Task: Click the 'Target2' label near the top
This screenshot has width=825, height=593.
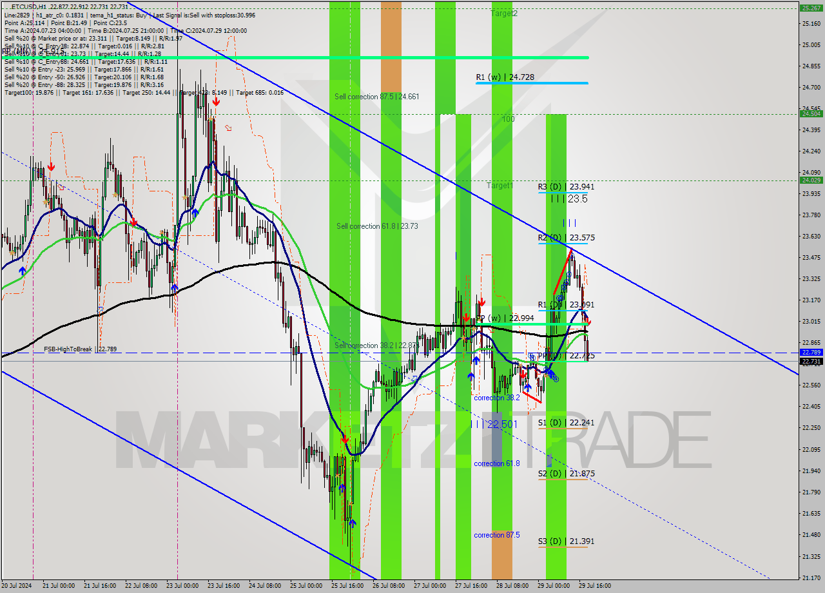Action: coord(504,14)
